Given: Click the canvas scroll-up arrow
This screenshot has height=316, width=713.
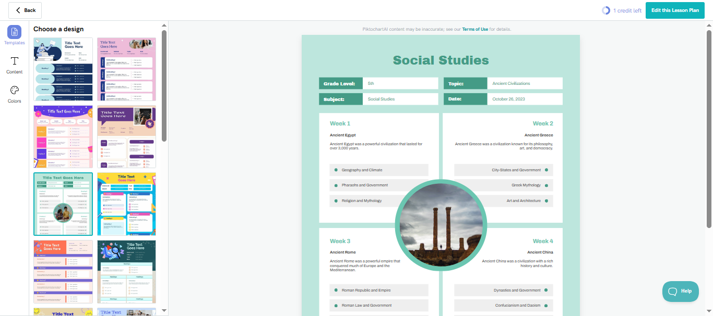Looking at the screenshot, I should tap(709, 24).
